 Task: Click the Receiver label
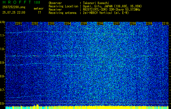pos(55,10)
